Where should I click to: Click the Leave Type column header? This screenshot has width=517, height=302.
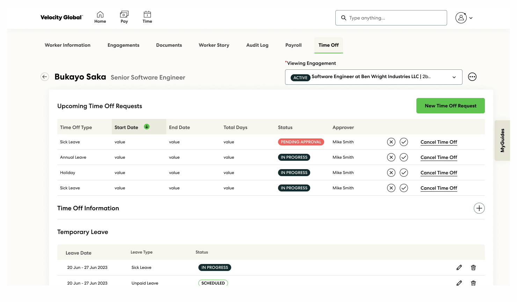coord(141,252)
